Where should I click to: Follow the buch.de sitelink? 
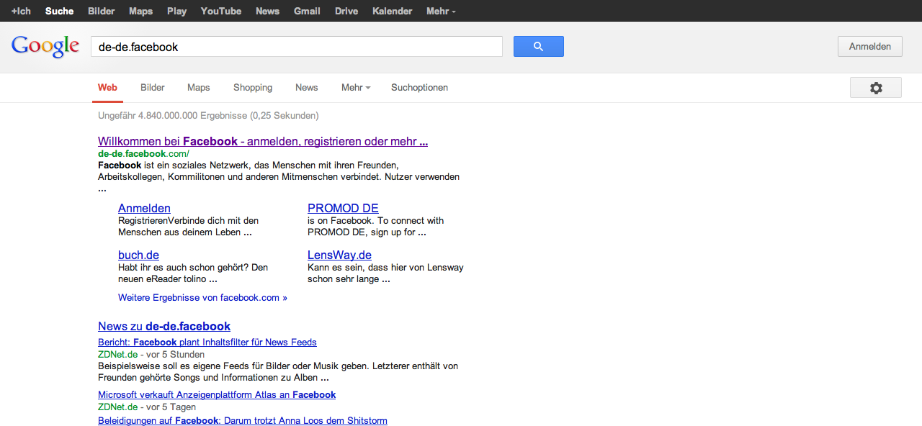138,255
